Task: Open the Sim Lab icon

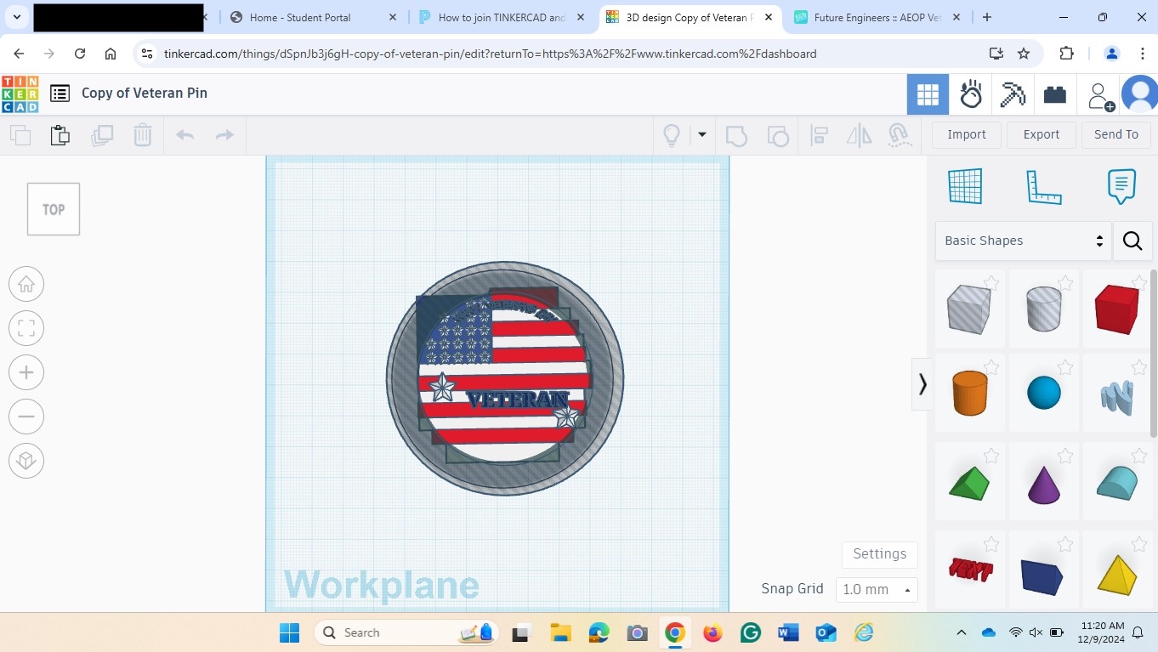Action: (x=971, y=94)
